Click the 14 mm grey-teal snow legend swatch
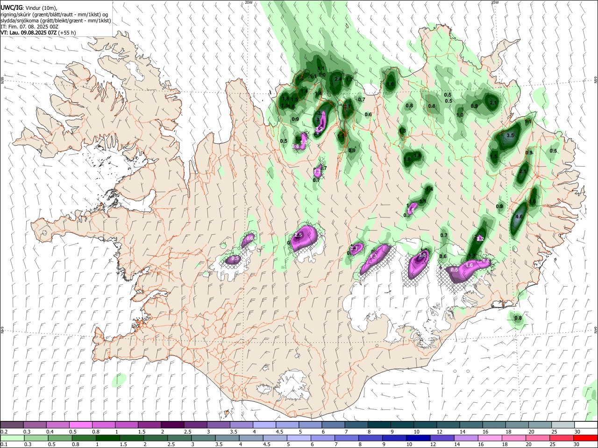This screenshot has height=448, width=598. (x=470, y=425)
